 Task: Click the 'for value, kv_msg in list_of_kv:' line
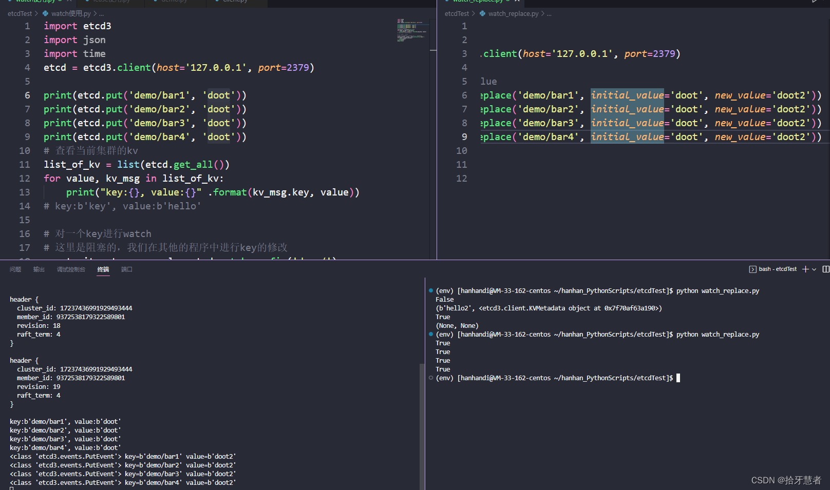pos(134,179)
